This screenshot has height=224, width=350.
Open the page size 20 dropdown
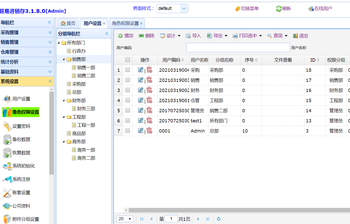[125, 219]
